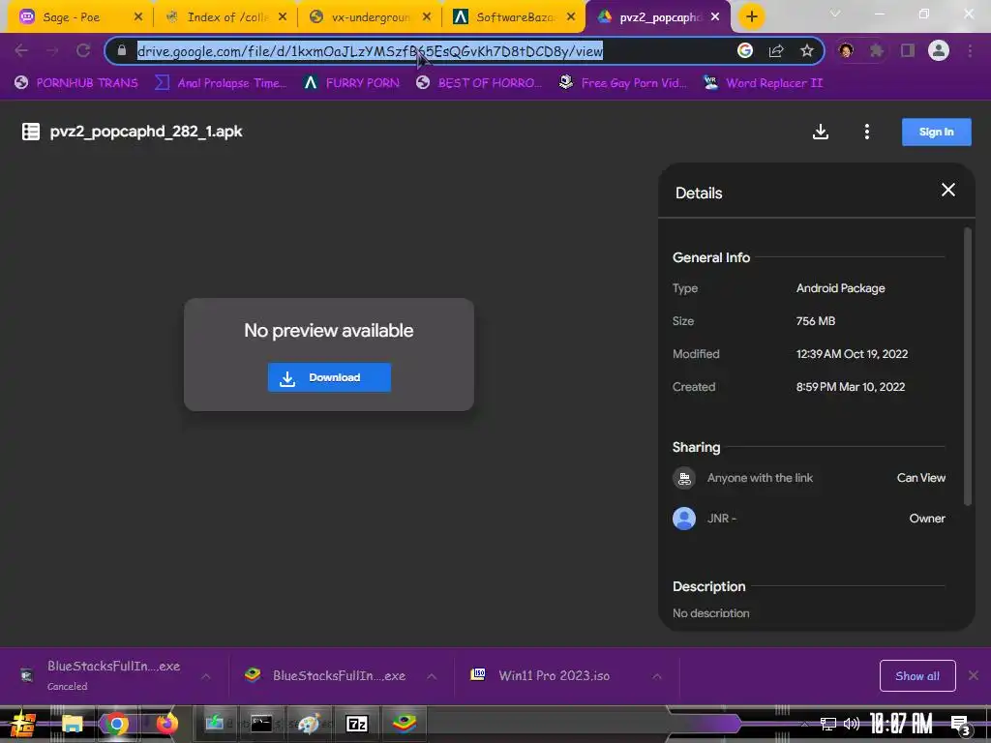Image resolution: width=991 pixels, height=743 pixels.
Task: Close the downloads bar
Action: click(974, 675)
